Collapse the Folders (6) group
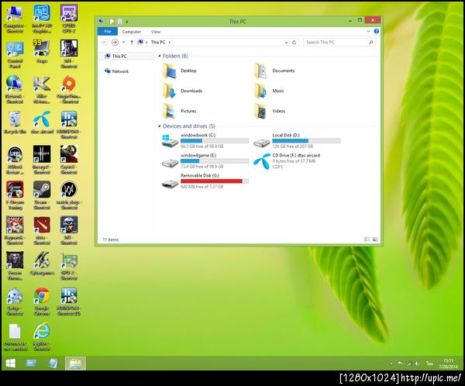The height and width of the screenshot is (386, 465). 159,56
